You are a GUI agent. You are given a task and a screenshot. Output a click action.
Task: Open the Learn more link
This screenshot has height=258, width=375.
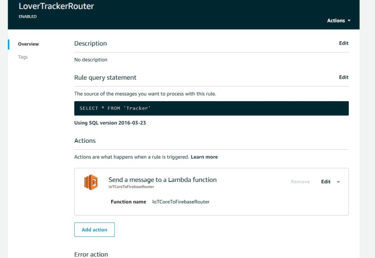coord(204,157)
